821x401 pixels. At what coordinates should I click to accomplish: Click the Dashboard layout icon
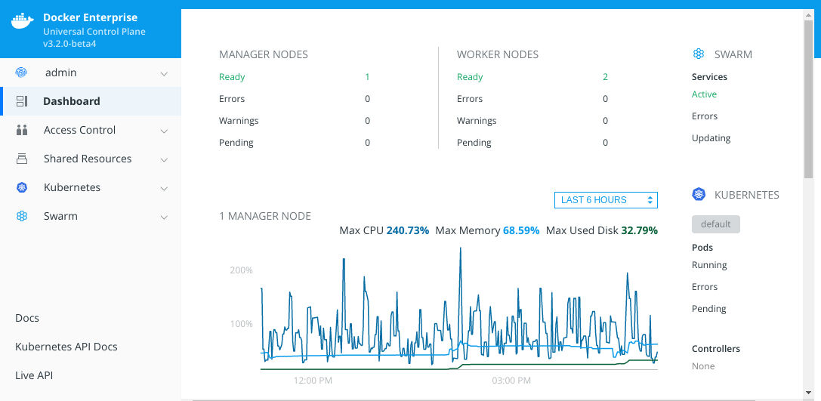tap(21, 101)
